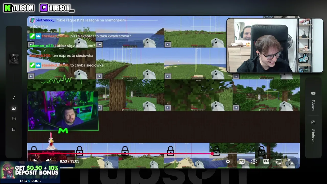
Task: Click the Kick logo next to TUBSON
Action: tap(8, 8)
